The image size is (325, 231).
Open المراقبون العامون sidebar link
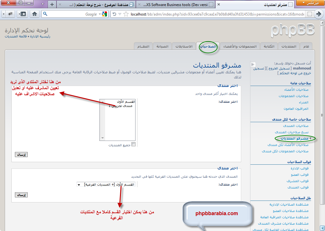(x=296, y=109)
